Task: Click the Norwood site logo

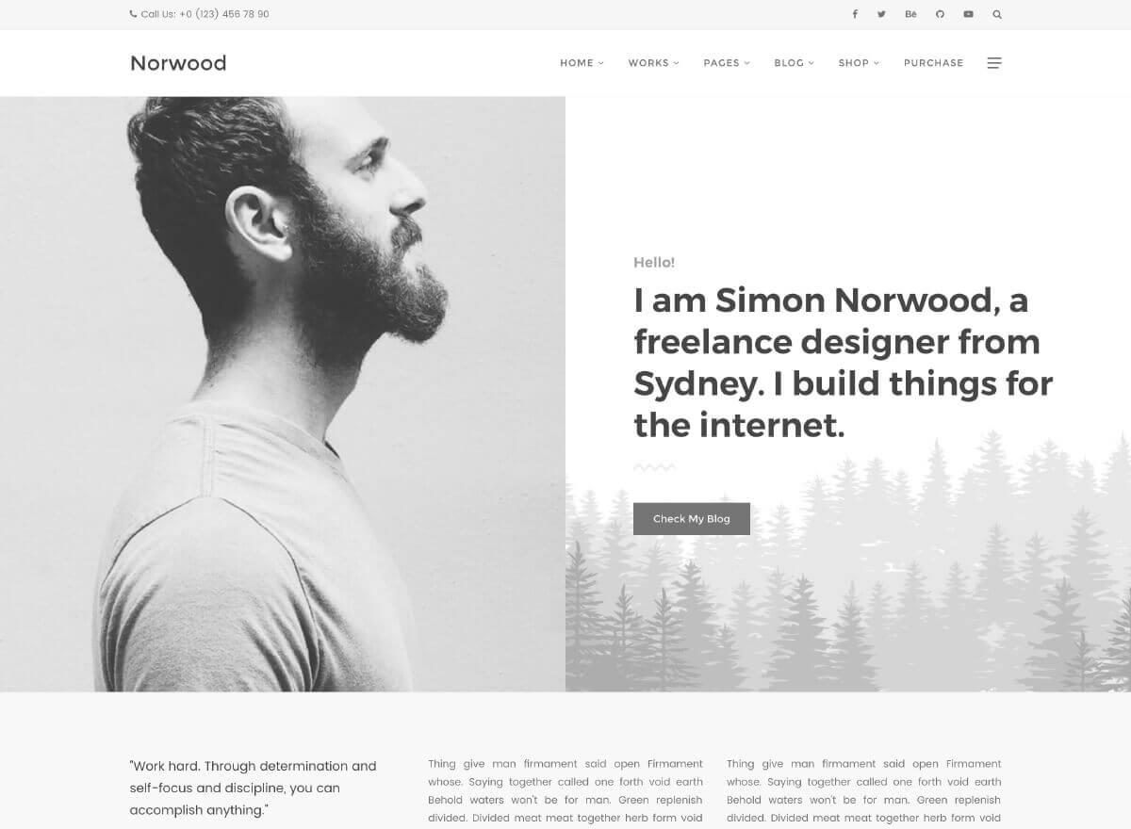Action: point(178,63)
